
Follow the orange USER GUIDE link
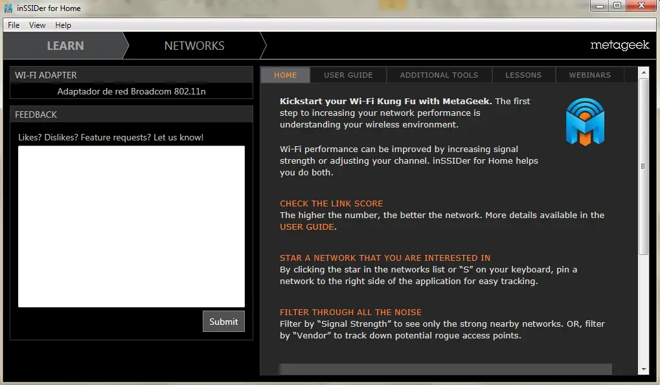307,227
